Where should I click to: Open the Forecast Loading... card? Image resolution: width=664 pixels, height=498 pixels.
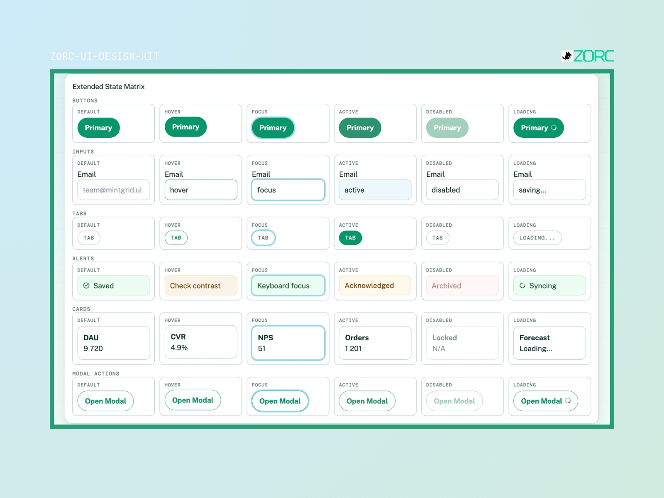click(x=549, y=343)
